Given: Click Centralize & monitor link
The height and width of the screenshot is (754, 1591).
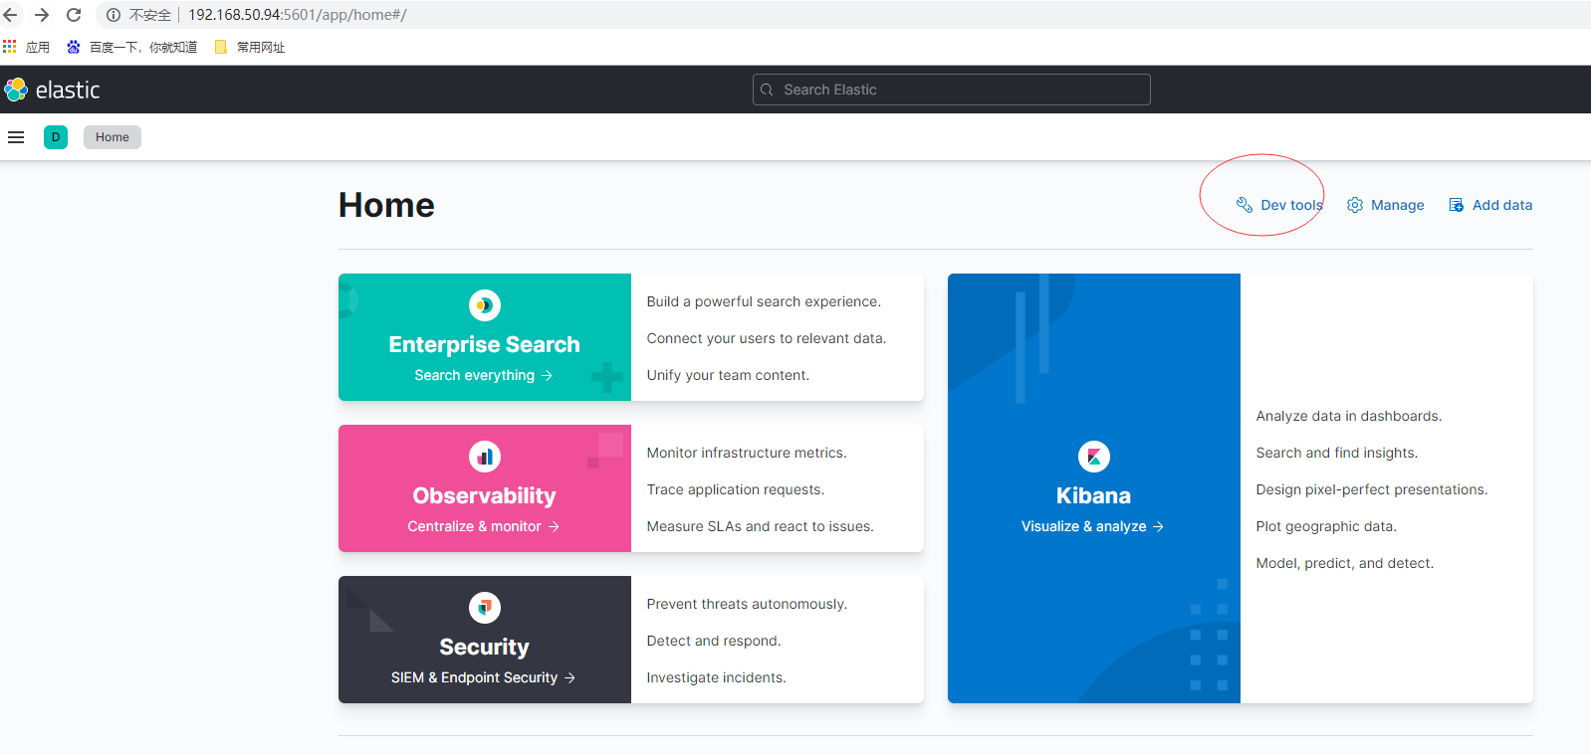Looking at the screenshot, I should (x=484, y=526).
